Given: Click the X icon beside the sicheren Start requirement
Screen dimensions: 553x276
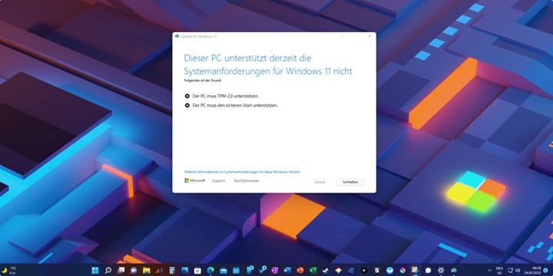Looking at the screenshot, I should click(x=187, y=105).
